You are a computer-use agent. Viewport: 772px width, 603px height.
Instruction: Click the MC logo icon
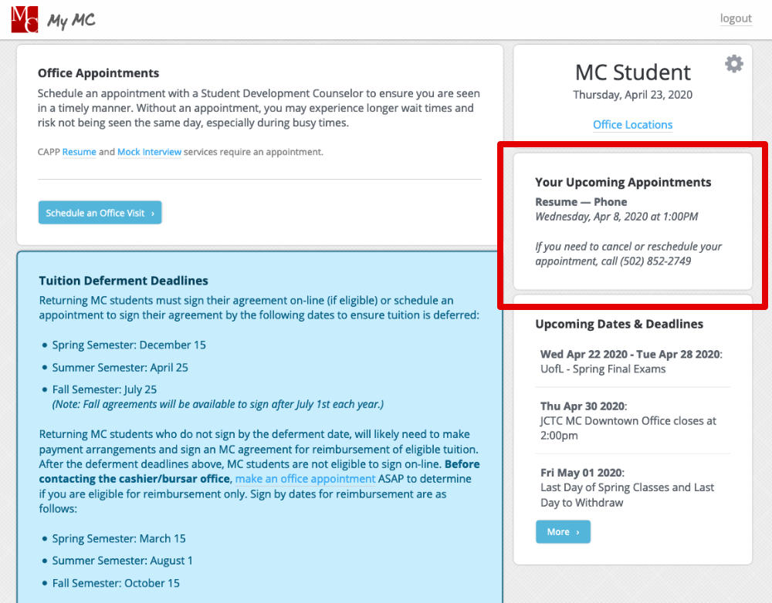click(24, 19)
